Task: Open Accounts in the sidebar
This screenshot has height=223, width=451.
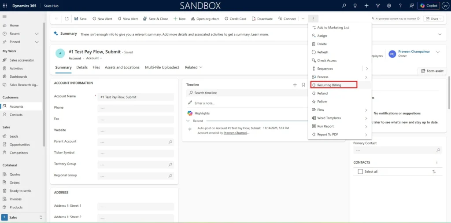Action: click(21, 106)
